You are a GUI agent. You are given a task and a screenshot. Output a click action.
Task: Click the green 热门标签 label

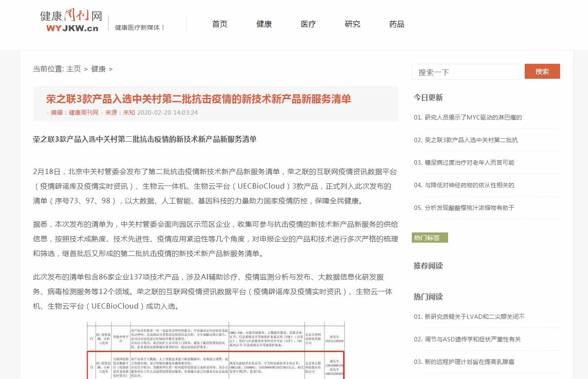coord(429,238)
